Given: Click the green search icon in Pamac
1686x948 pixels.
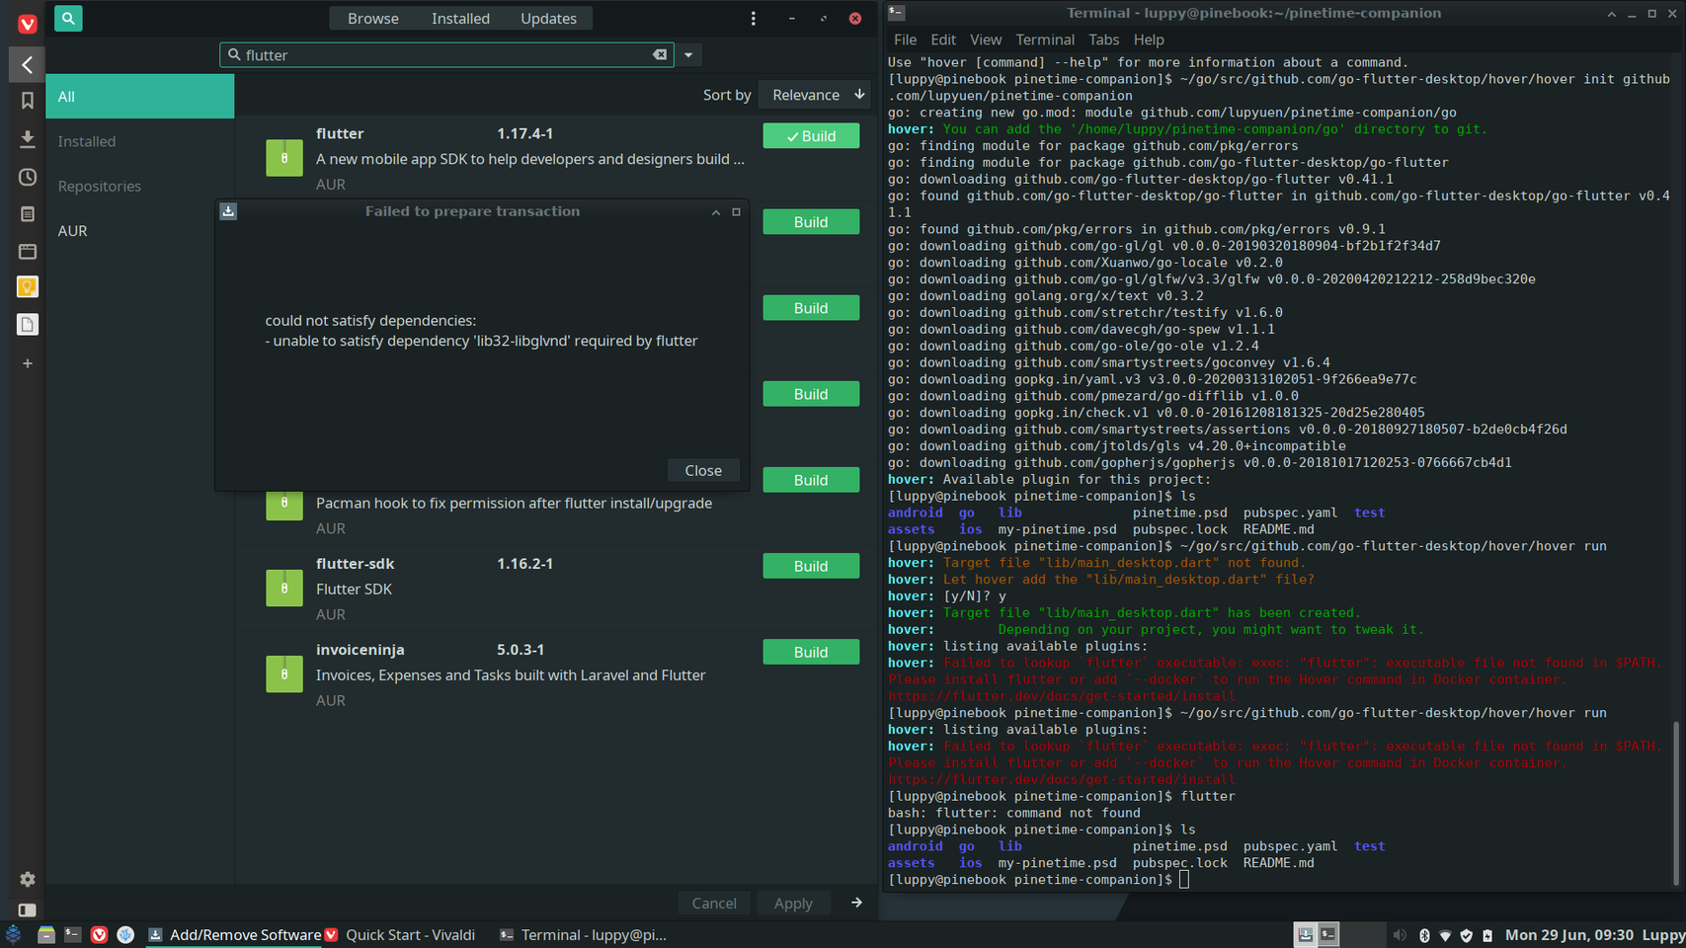Looking at the screenshot, I should point(68,18).
